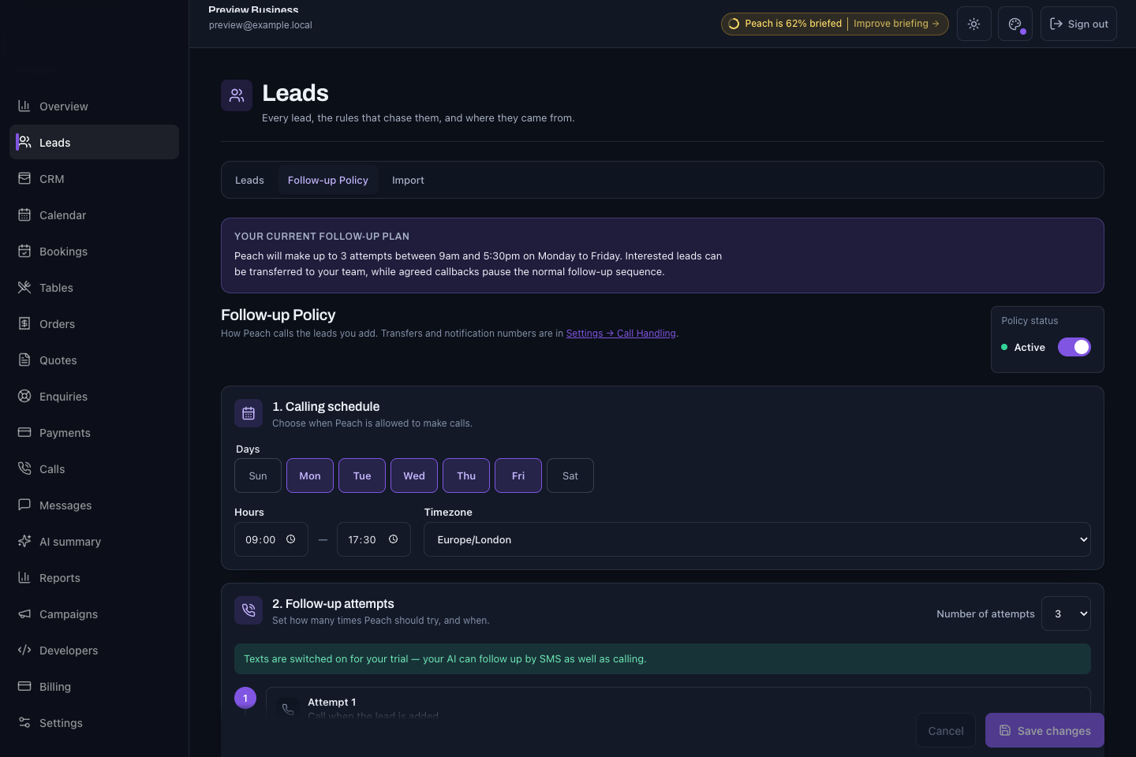The height and width of the screenshot is (757, 1136).
Task: Select the Leads tab
Action: (249, 180)
